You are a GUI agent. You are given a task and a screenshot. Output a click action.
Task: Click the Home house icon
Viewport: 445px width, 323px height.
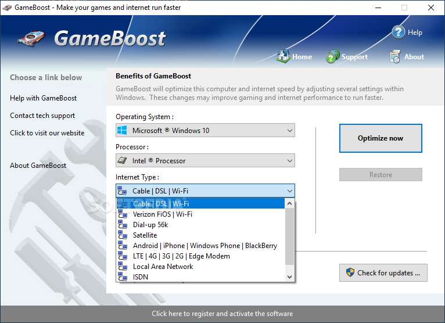[283, 56]
